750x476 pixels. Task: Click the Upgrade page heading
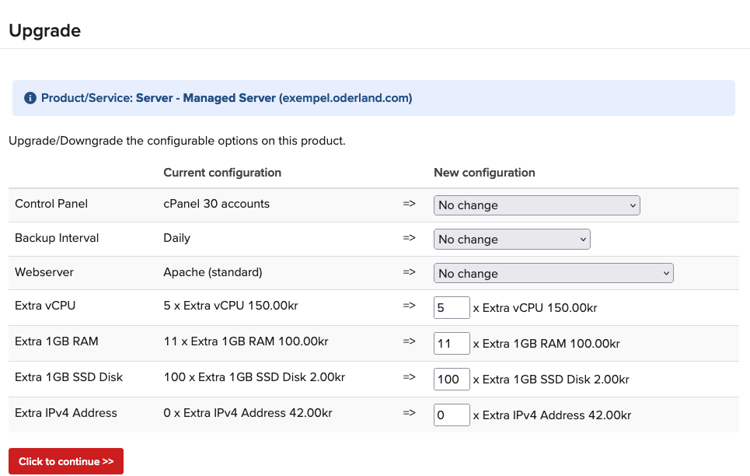[45, 31]
